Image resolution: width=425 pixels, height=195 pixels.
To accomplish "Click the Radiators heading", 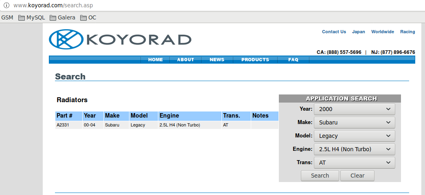I will click(x=72, y=100).
